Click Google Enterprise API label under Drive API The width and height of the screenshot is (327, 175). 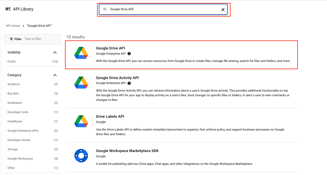[x=111, y=54]
